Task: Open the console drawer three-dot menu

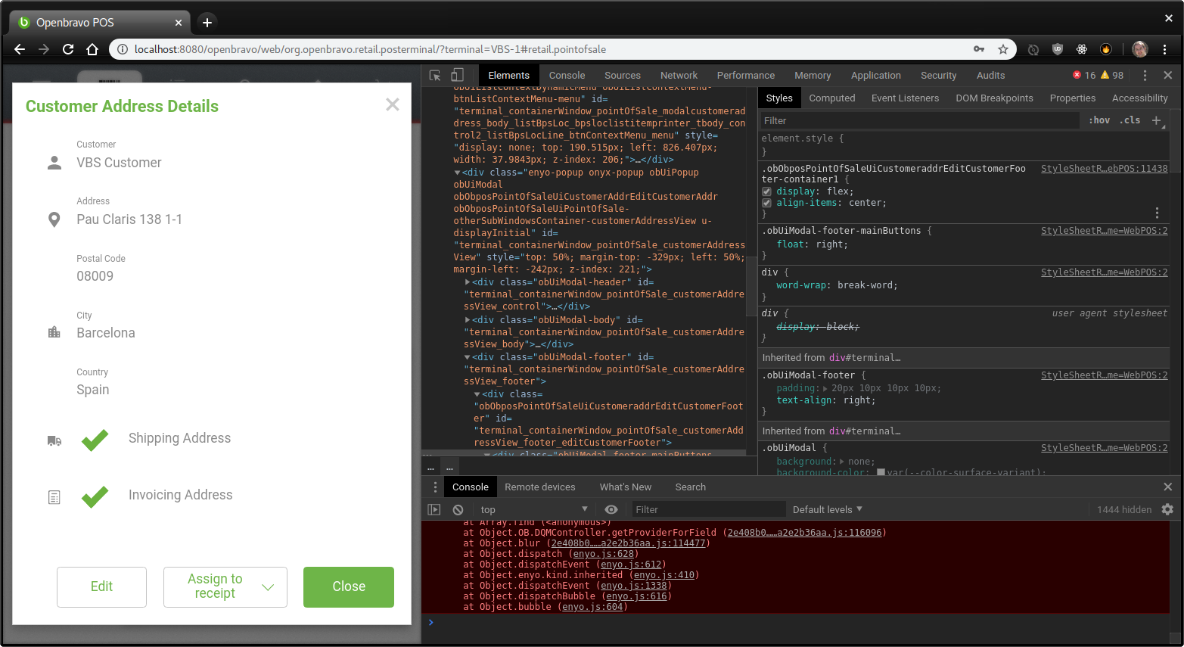Action: click(x=435, y=487)
